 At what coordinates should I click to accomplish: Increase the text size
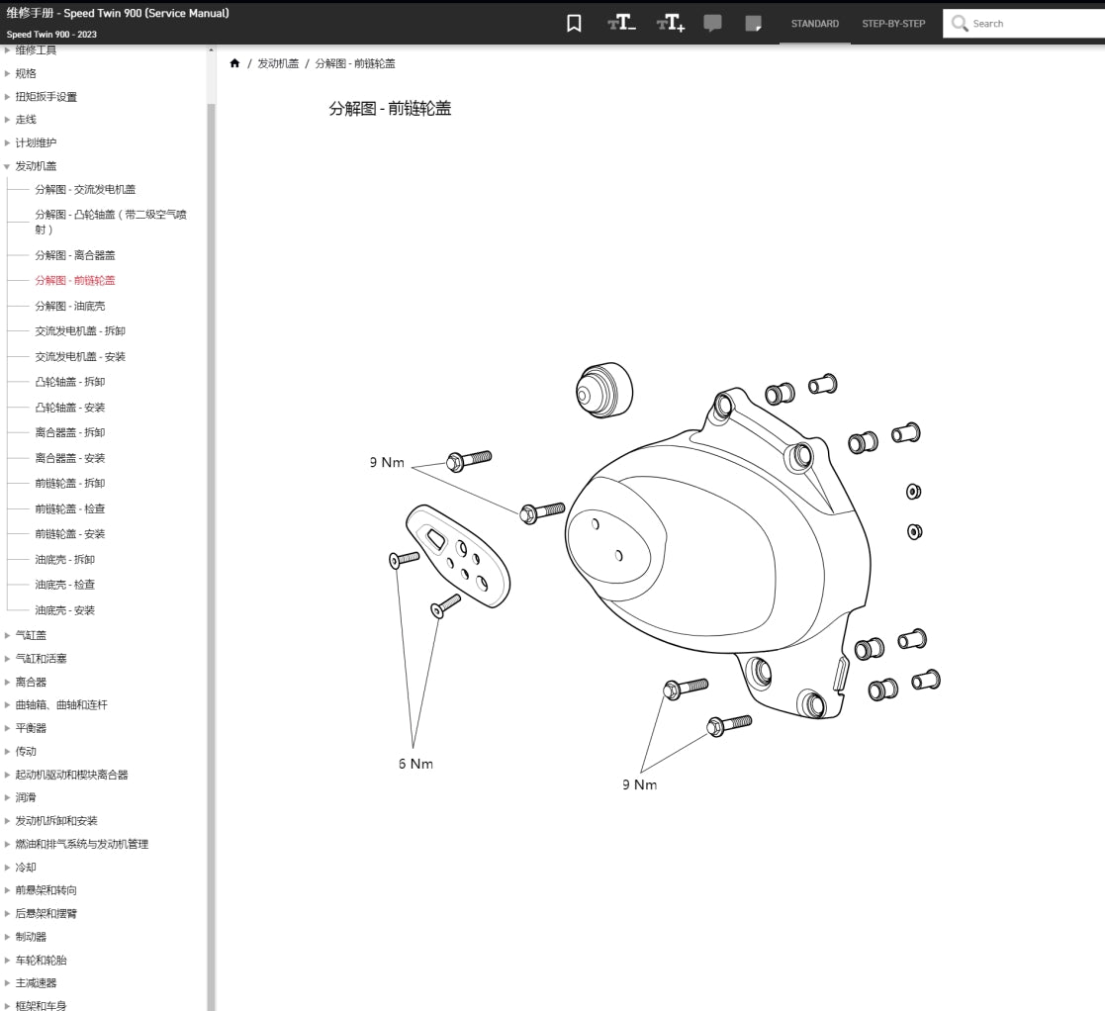pos(671,23)
